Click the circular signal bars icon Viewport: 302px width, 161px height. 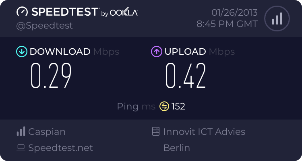tap(277, 18)
